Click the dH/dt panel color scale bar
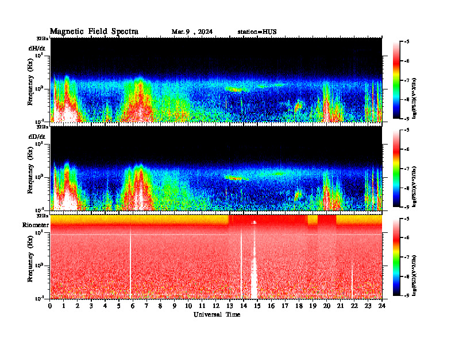The width and height of the screenshot is (455, 351). [396, 80]
